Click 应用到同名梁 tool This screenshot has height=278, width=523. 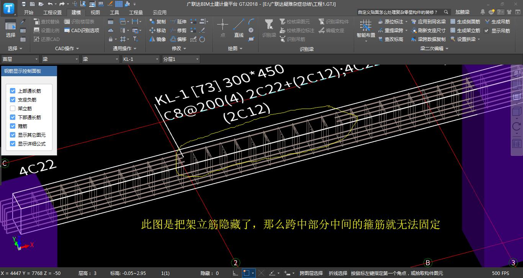[428, 22]
